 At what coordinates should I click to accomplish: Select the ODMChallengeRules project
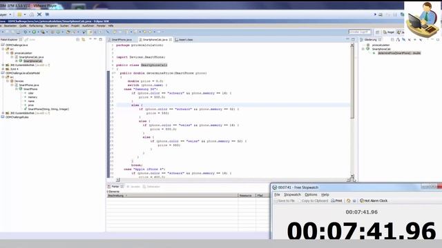[17, 117]
